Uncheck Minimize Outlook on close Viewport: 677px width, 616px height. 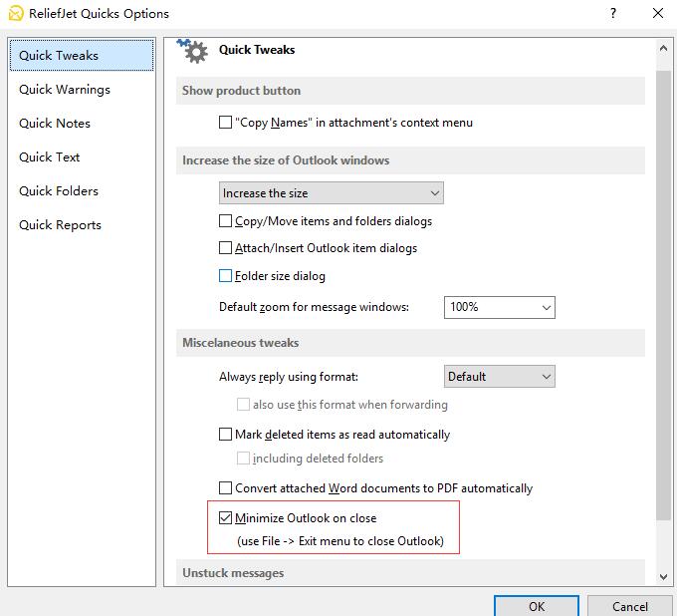click(225, 518)
